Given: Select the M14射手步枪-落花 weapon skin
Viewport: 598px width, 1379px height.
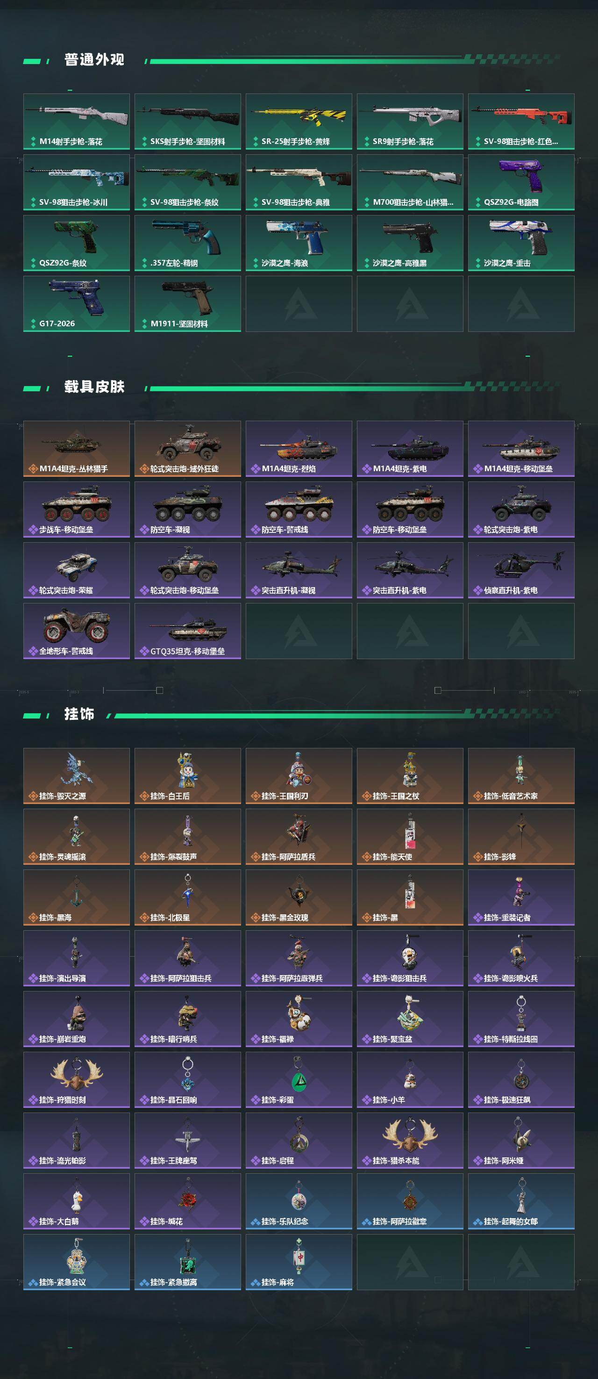Looking at the screenshot, I should click(77, 122).
